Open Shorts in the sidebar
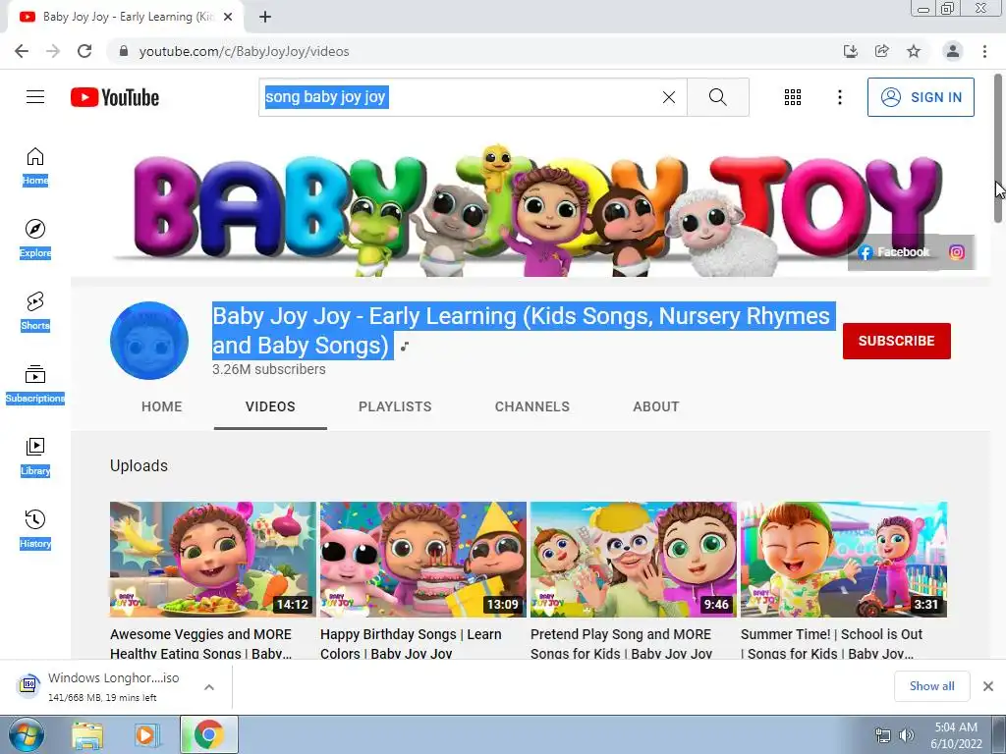This screenshot has height=754, width=1006. coord(35,311)
